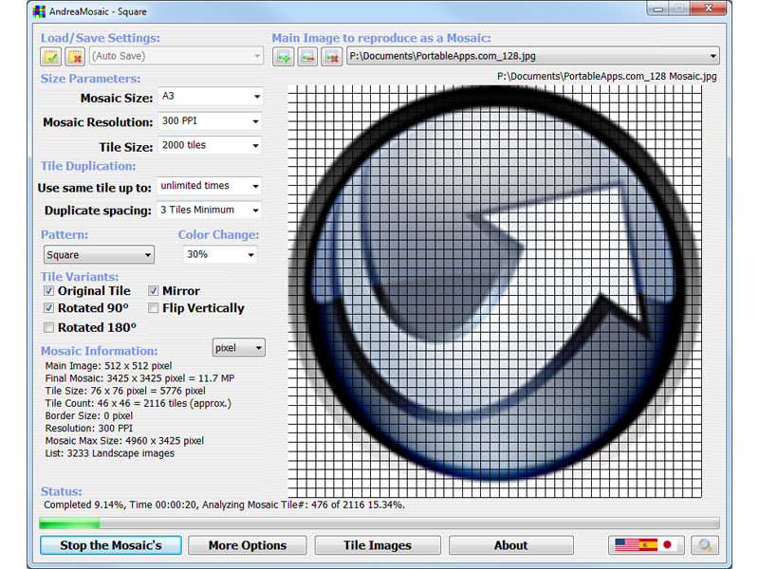The image size is (759, 569).
Task: Open the Duplicate spacing dropdown
Action: click(x=210, y=211)
